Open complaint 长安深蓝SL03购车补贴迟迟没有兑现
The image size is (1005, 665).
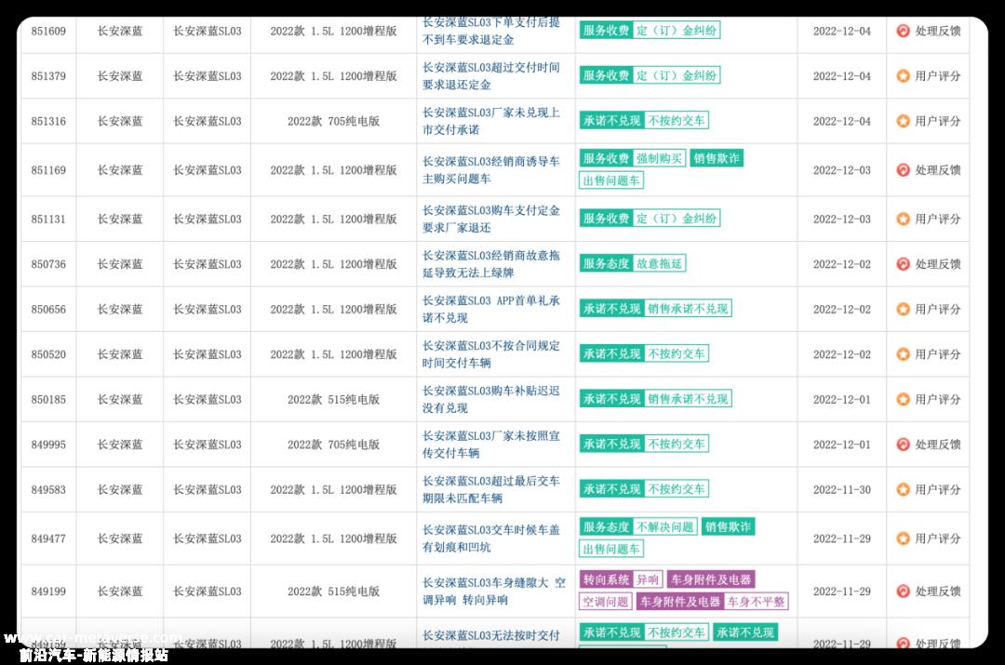pos(491,399)
